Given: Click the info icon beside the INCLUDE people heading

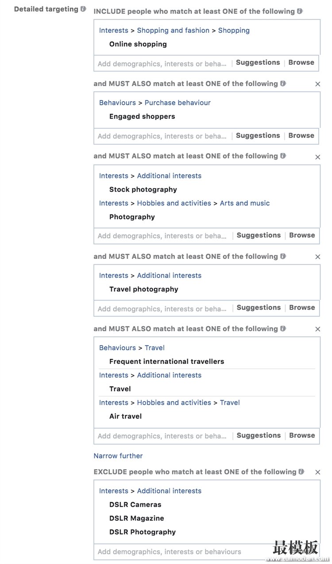Looking at the screenshot, I should [300, 11].
